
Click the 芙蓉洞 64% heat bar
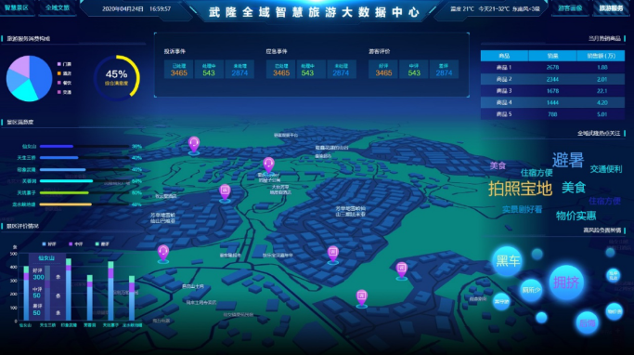click(84, 181)
